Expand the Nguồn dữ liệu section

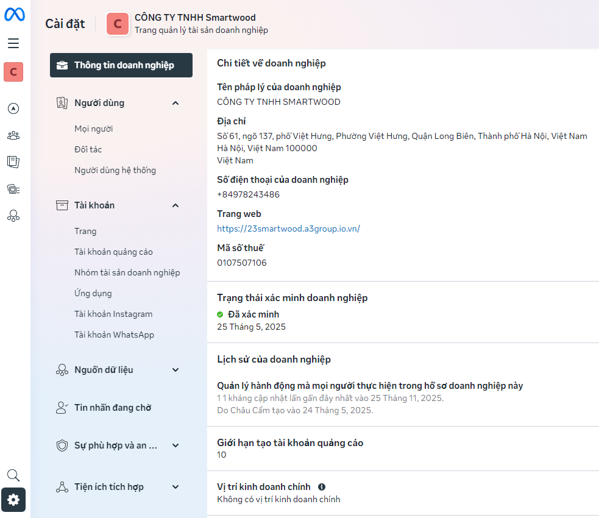(x=175, y=370)
